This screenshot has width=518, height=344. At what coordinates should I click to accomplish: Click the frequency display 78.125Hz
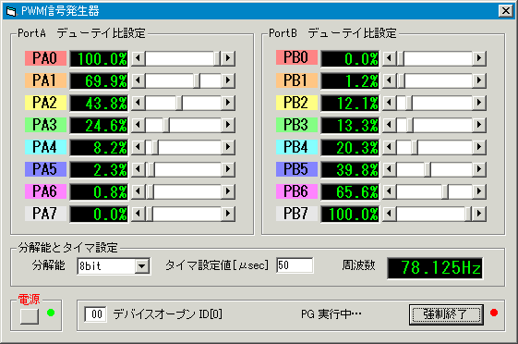(435, 268)
